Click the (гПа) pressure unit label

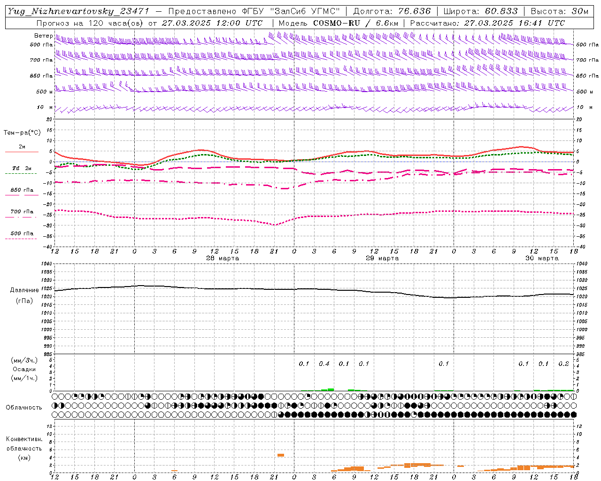tap(24, 301)
